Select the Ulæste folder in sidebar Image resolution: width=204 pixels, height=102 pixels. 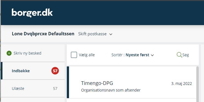[33, 88]
